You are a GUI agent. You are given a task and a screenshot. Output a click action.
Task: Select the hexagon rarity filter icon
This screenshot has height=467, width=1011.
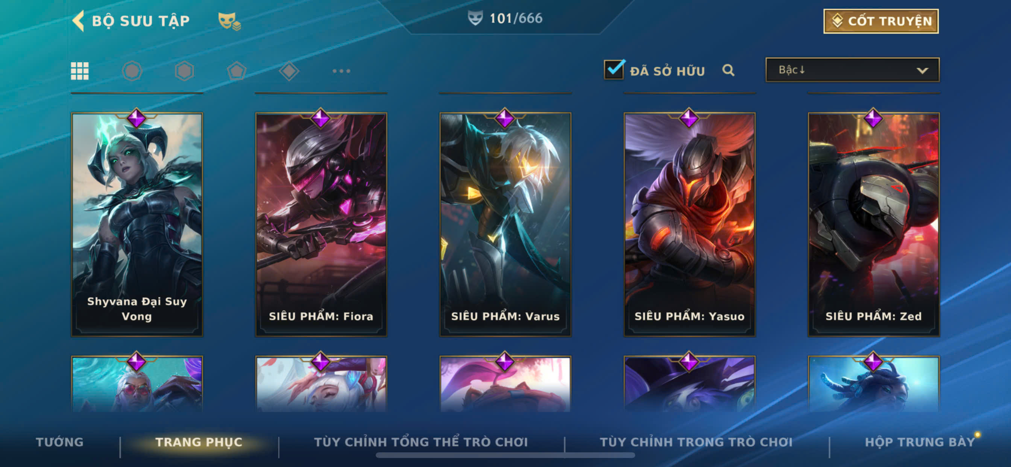(184, 71)
